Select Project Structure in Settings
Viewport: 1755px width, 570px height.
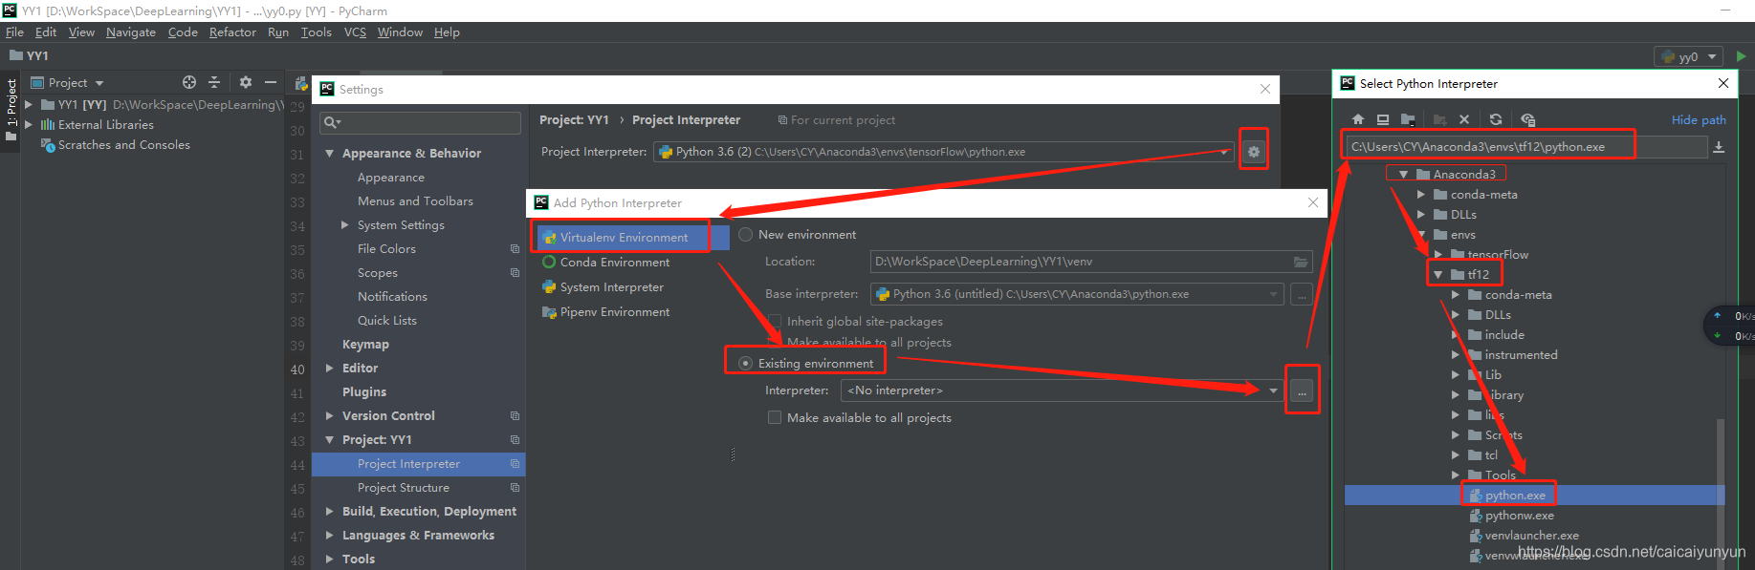pos(404,488)
